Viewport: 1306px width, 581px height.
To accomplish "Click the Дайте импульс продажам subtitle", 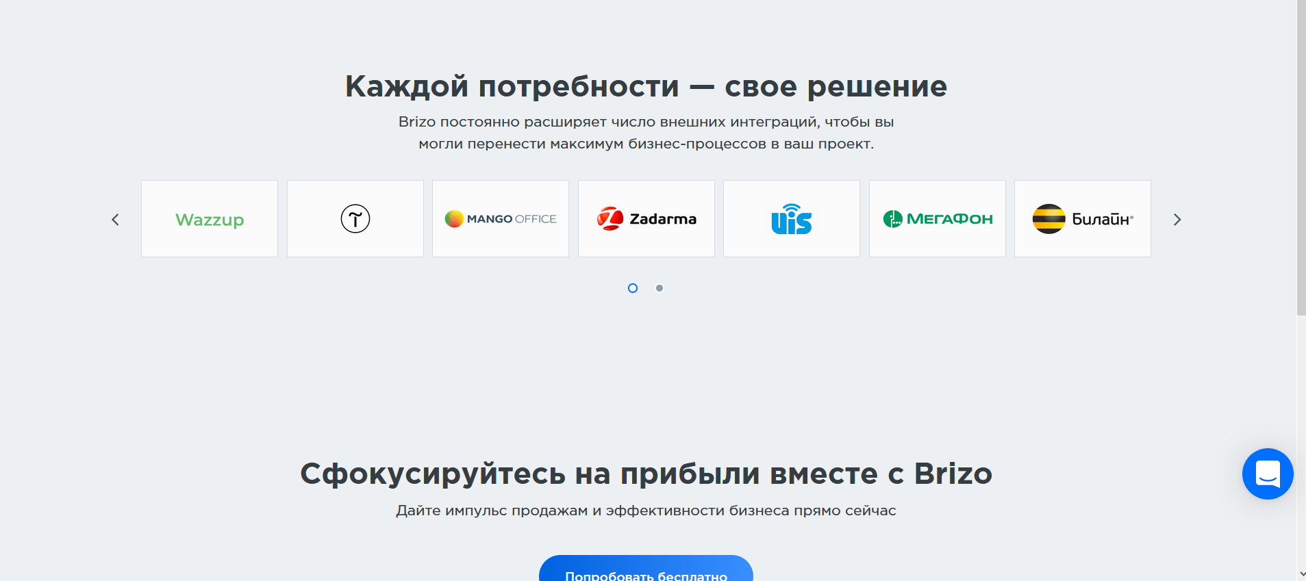I will coord(646,511).
